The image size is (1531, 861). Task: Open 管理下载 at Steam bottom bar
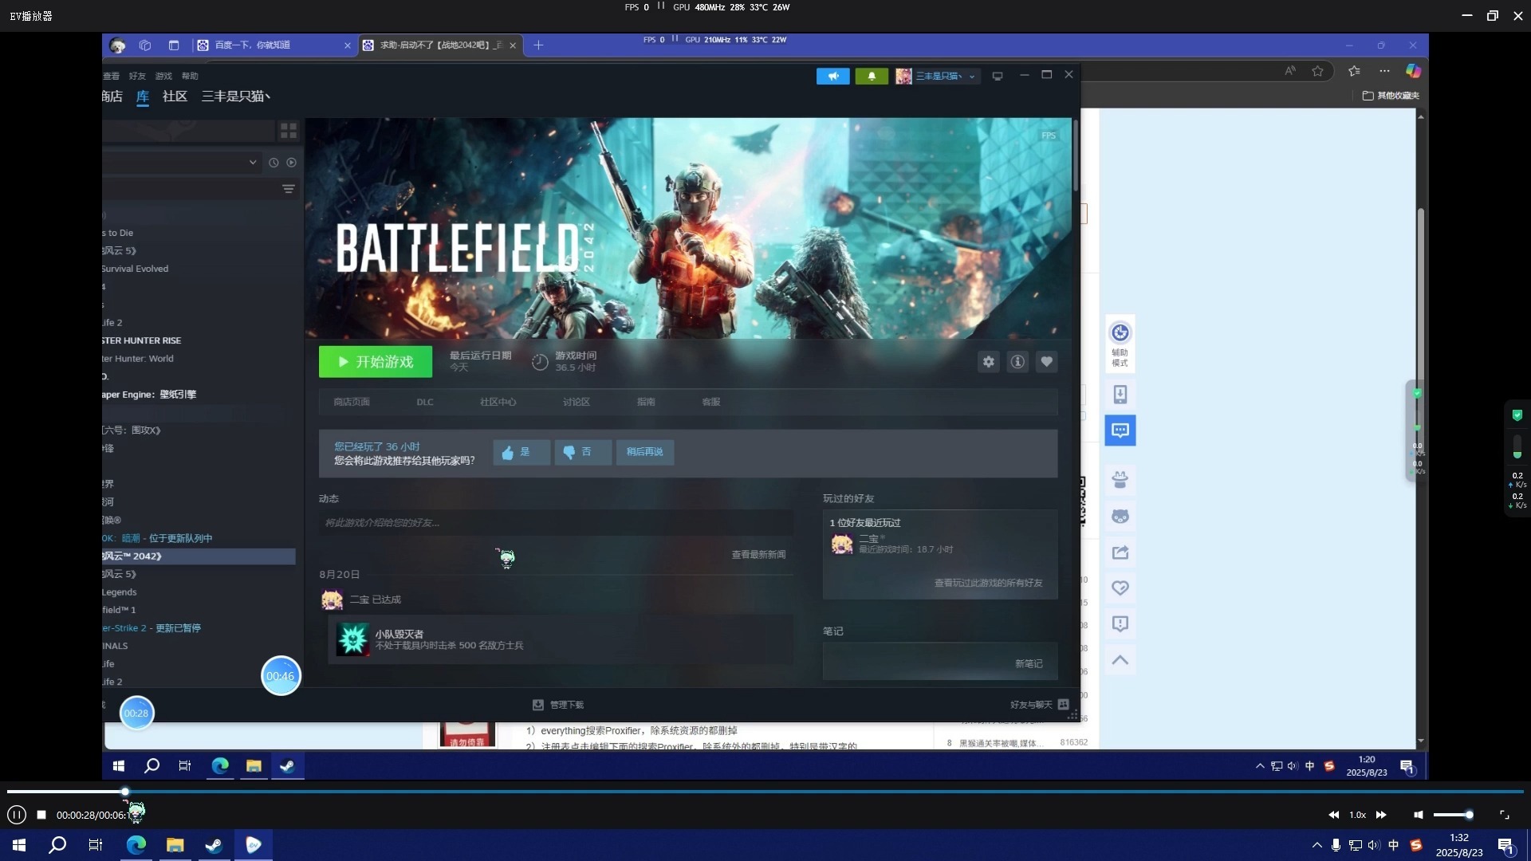(x=558, y=705)
